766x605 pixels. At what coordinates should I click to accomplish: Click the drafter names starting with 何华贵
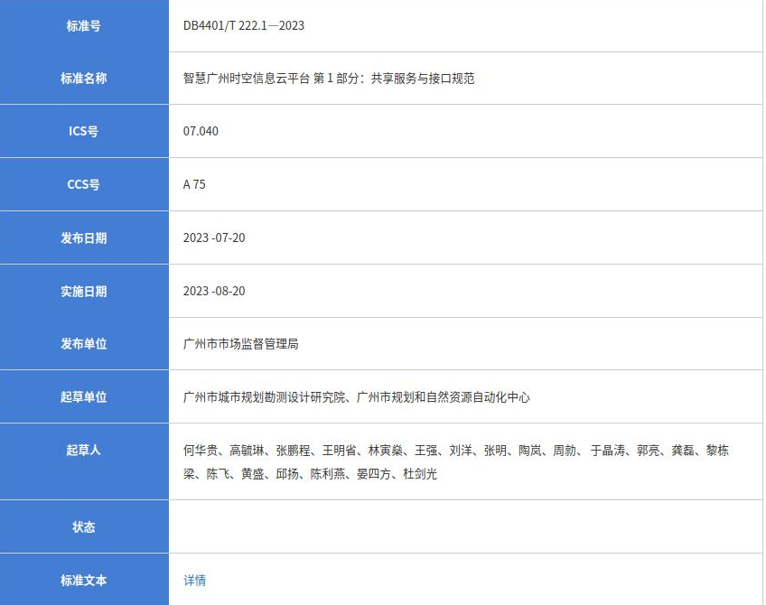click(x=456, y=461)
